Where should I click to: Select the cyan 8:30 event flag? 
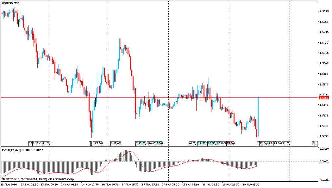tap(159, 143)
